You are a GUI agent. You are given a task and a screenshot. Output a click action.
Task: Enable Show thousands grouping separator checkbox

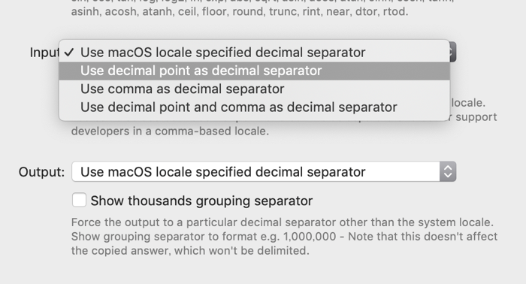79,200
